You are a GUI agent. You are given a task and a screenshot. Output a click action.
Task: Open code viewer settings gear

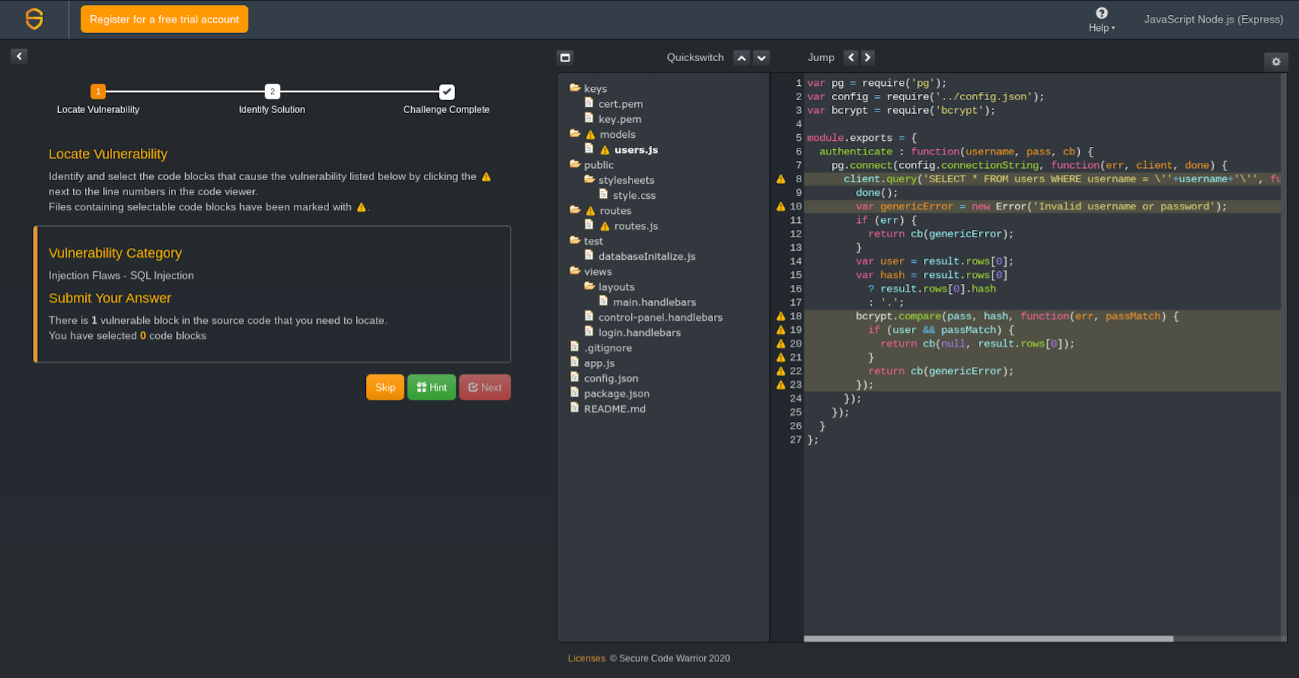pyautogui.click(x=1276, y=62)
